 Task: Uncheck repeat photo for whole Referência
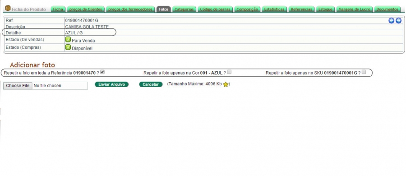[x=102, y=72]
